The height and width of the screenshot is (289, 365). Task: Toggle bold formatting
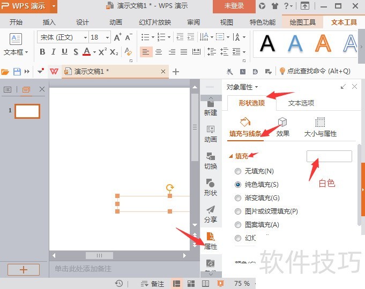(x=42, y=51)
